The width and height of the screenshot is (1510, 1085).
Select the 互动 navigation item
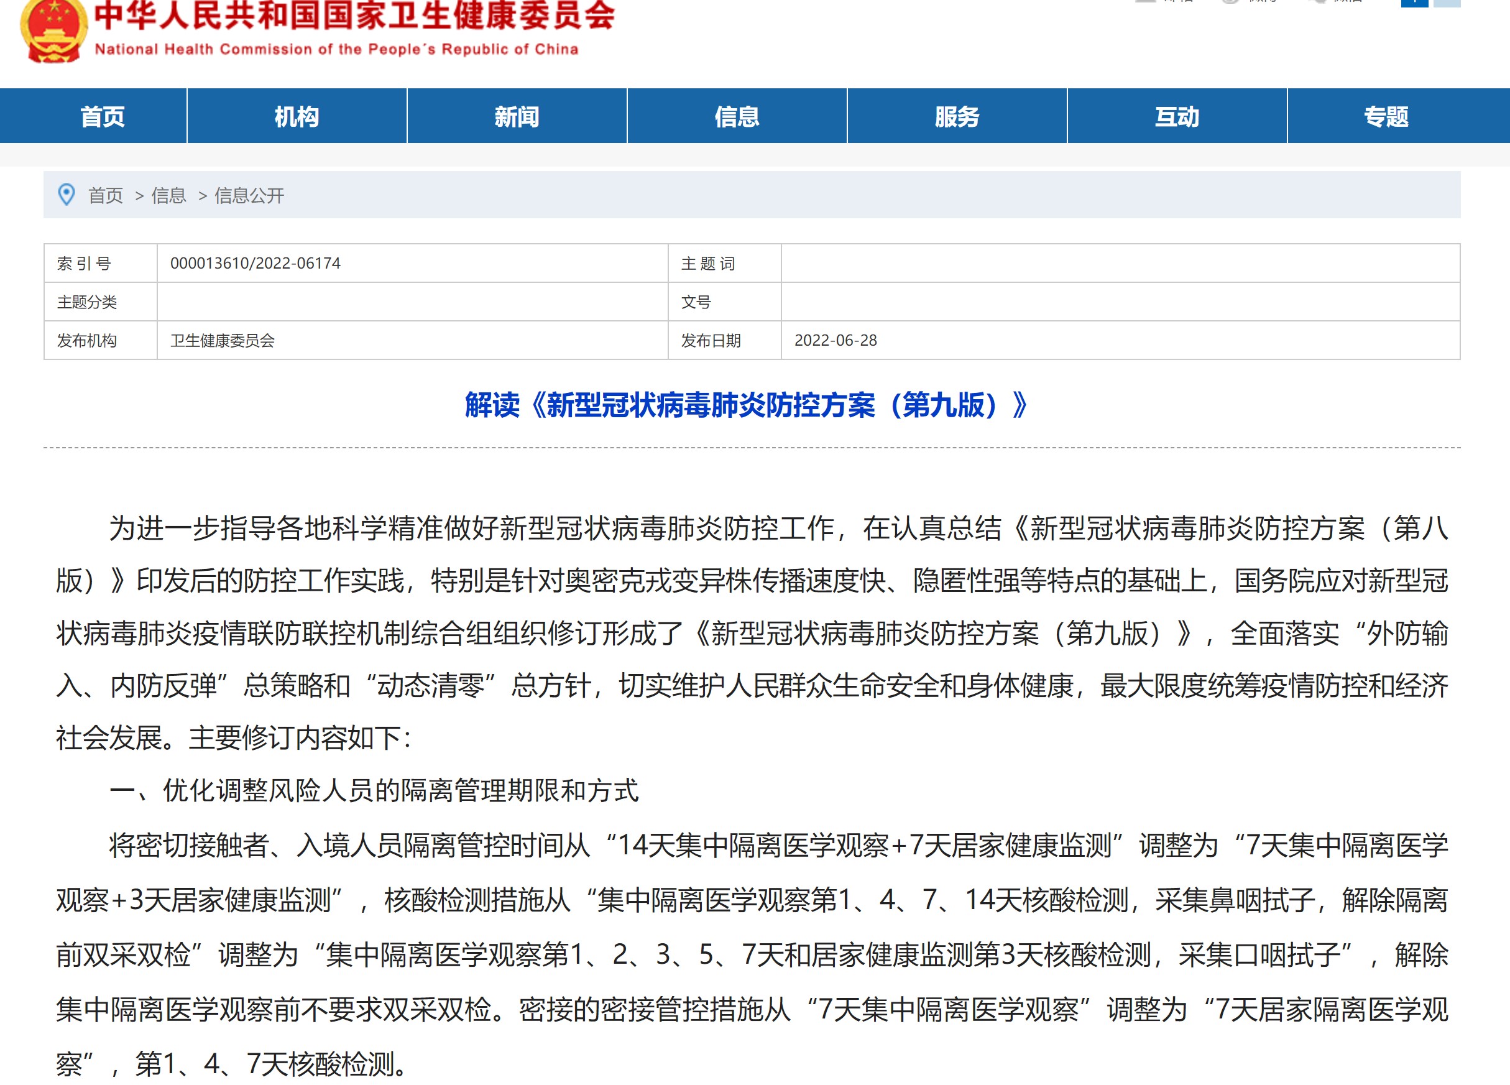[x=1176, y=116]
